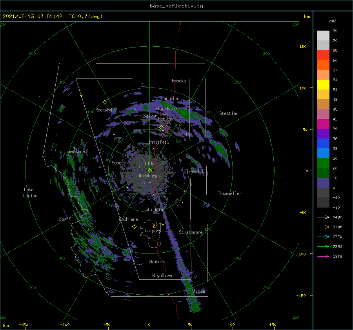Click the Limestone label

74,151
